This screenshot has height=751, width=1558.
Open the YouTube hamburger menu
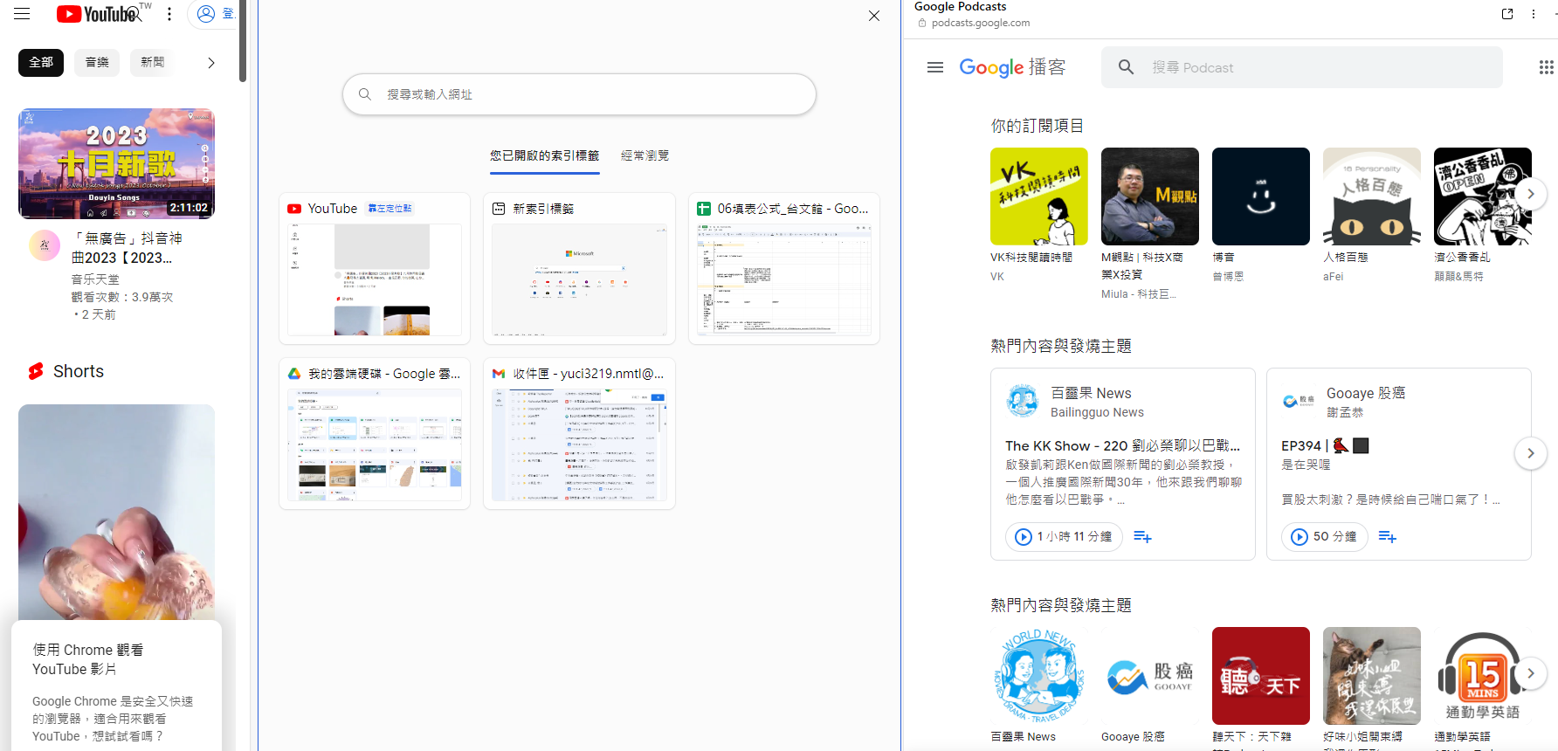tap(22, 14)
